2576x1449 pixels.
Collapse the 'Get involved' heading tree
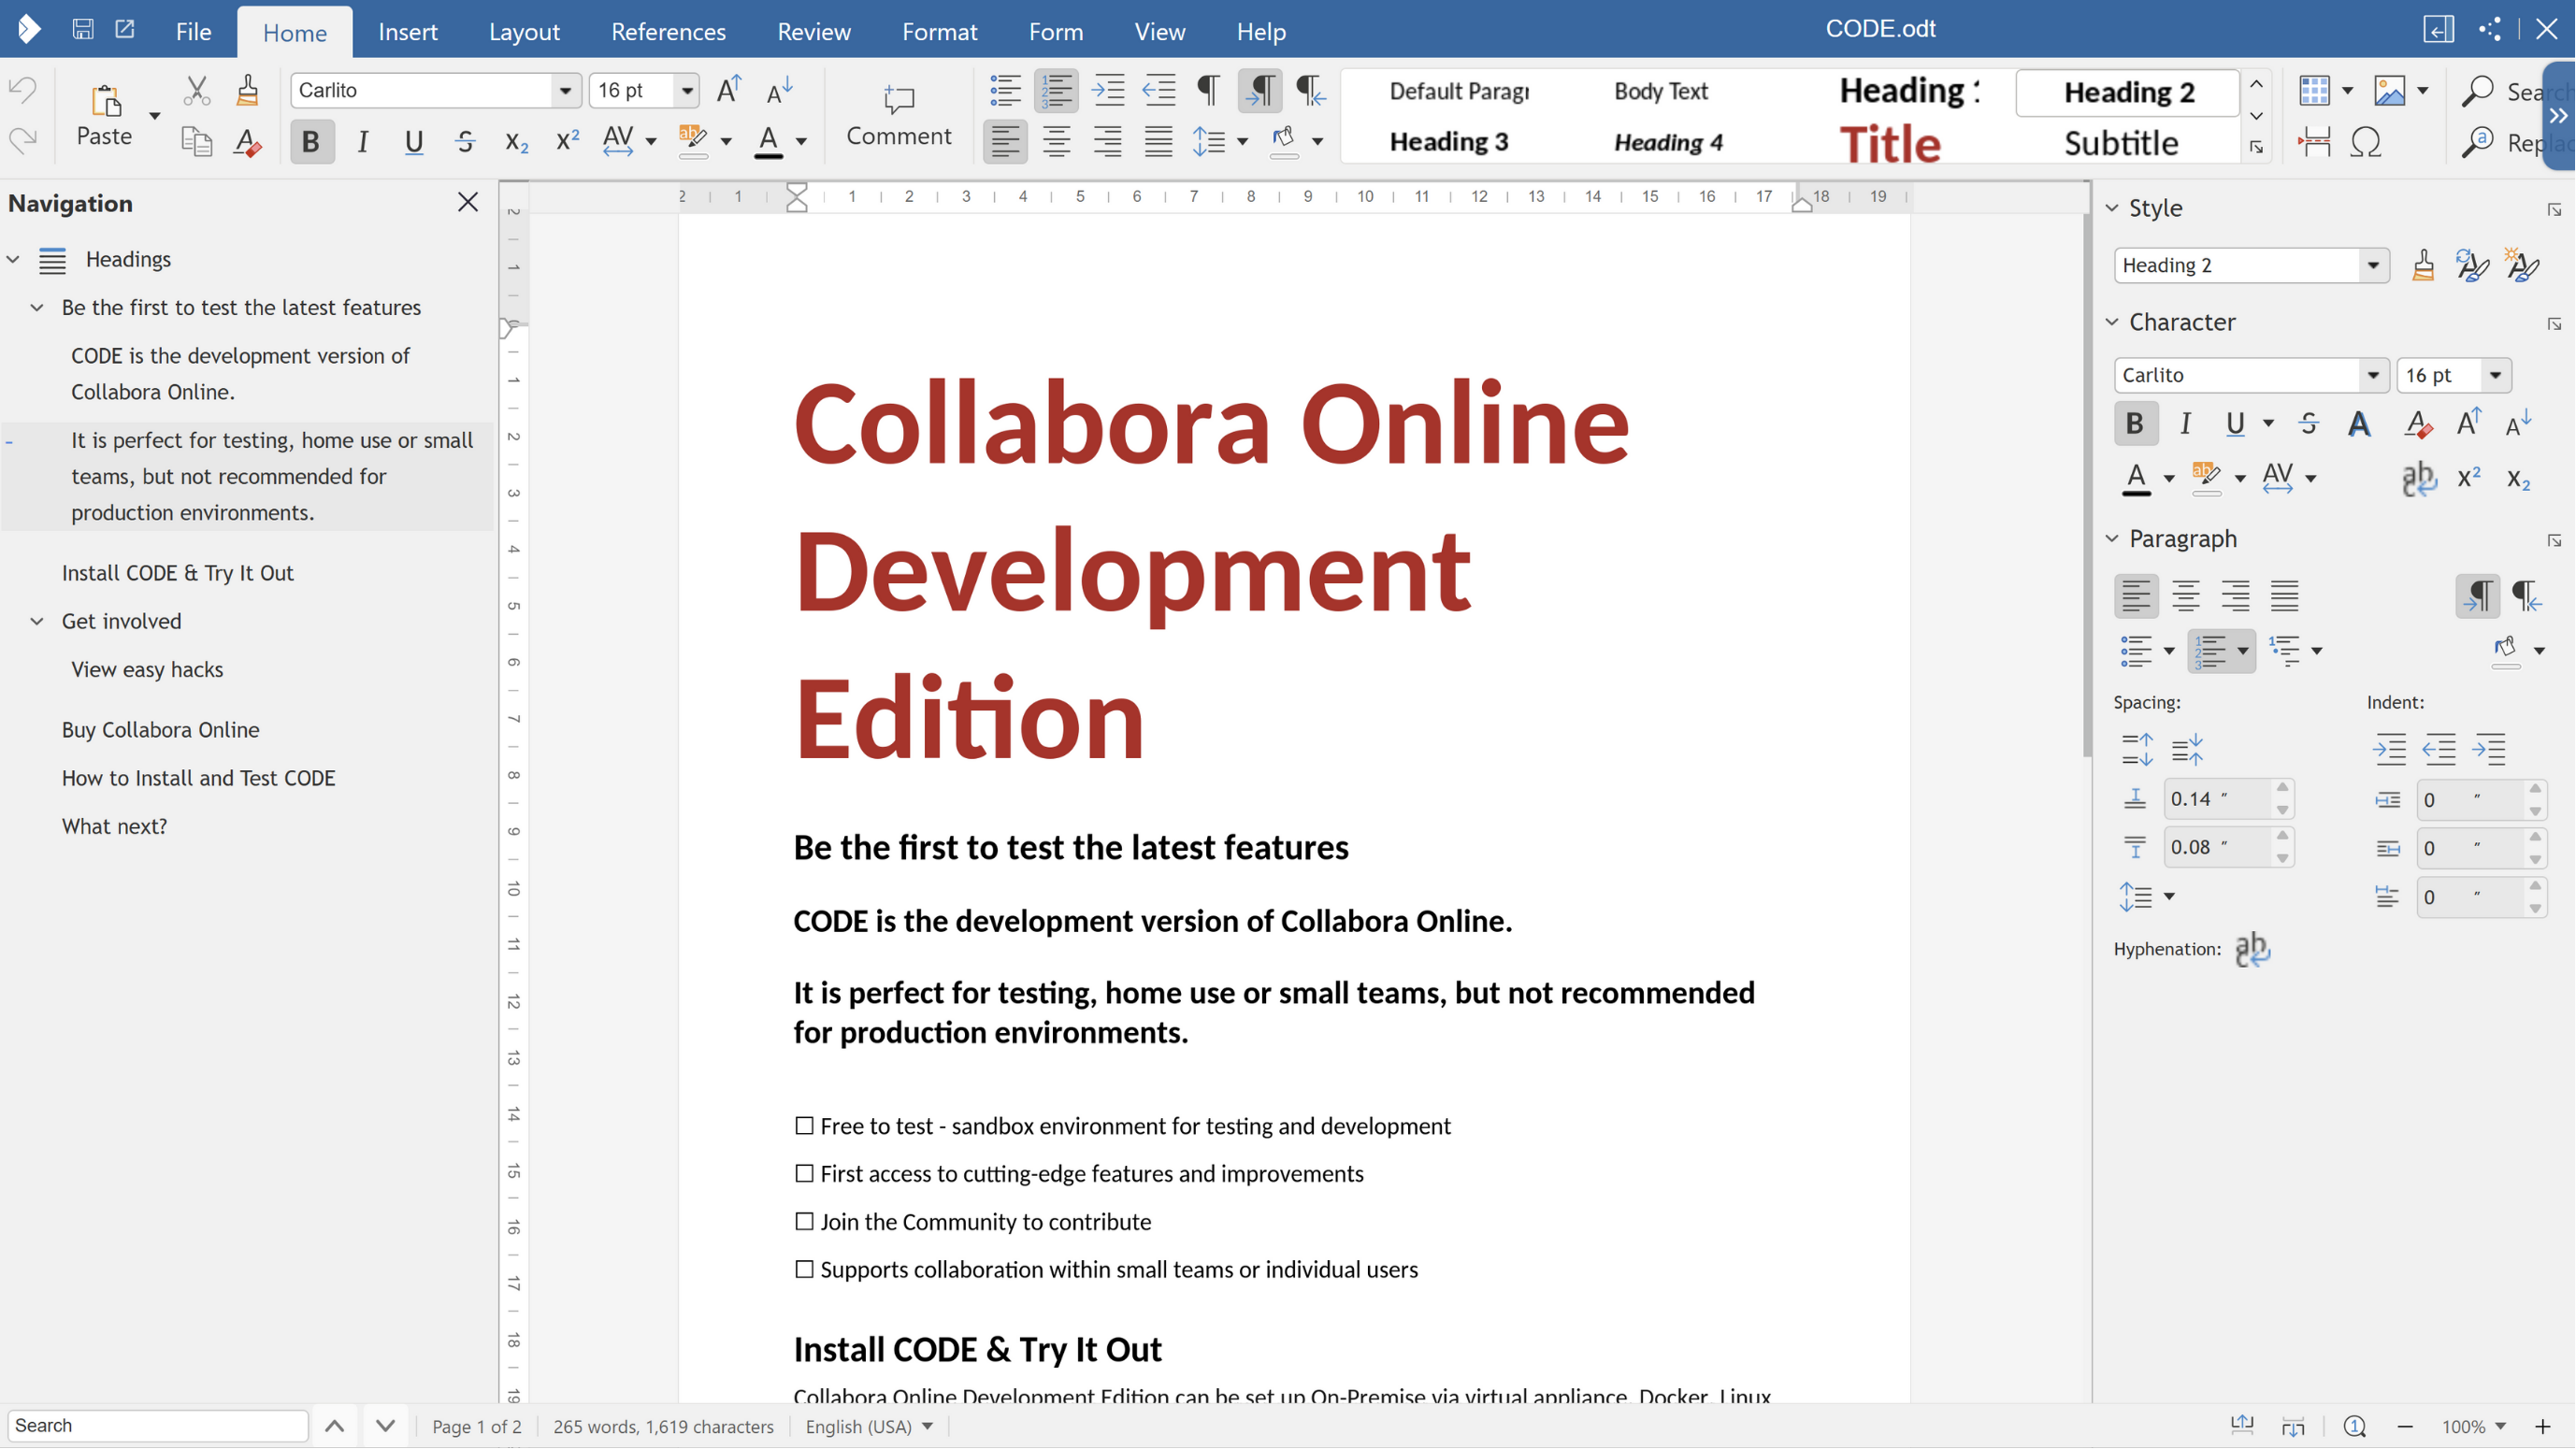(37, 621)
